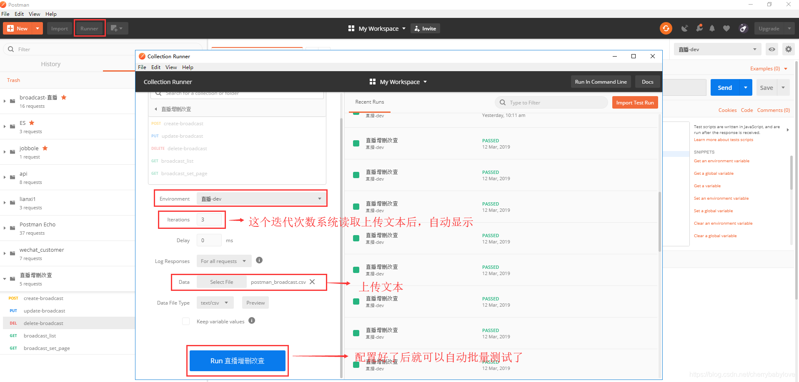Click Get an environment variable snippet
Screen dimensions: 799x382
pos(721,161)
